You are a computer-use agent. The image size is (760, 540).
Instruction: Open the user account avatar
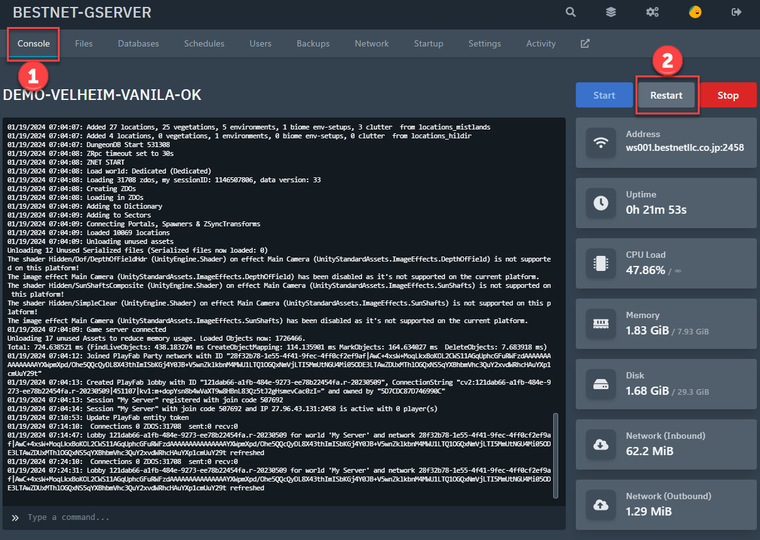pos(695,12)
